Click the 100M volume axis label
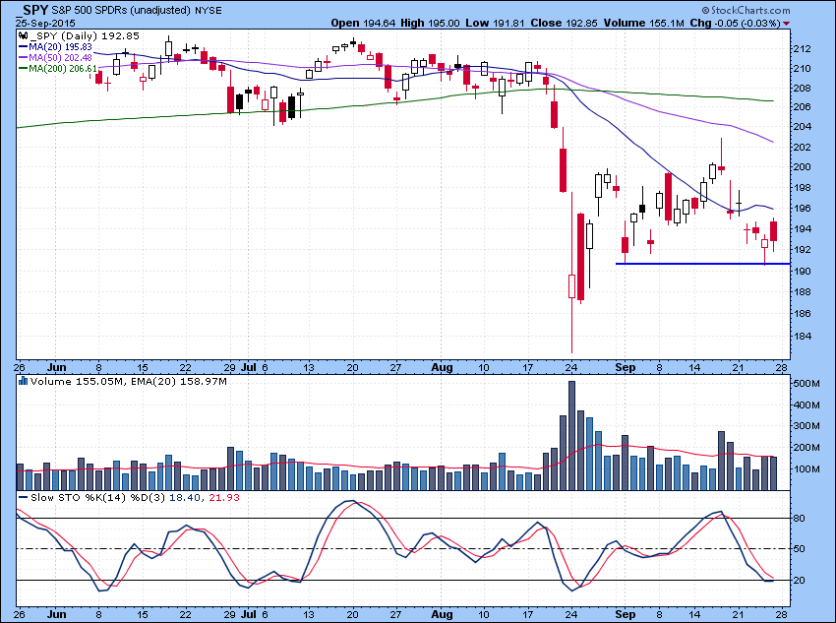This screenshot has width=836, height=623. click(x=807, y=468)
